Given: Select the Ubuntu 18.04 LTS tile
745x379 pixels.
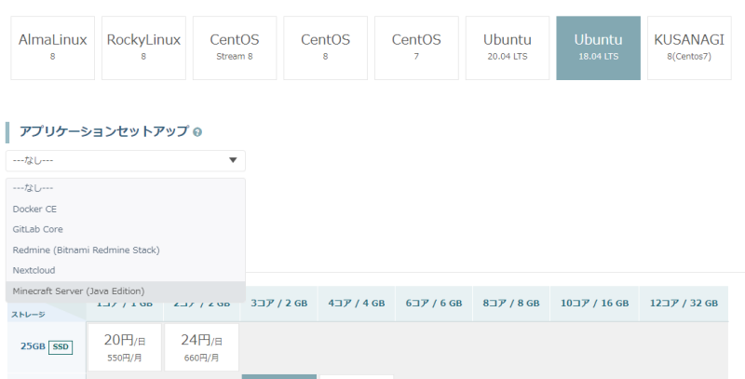Looking at the screenshot, I should coord(598,48).
